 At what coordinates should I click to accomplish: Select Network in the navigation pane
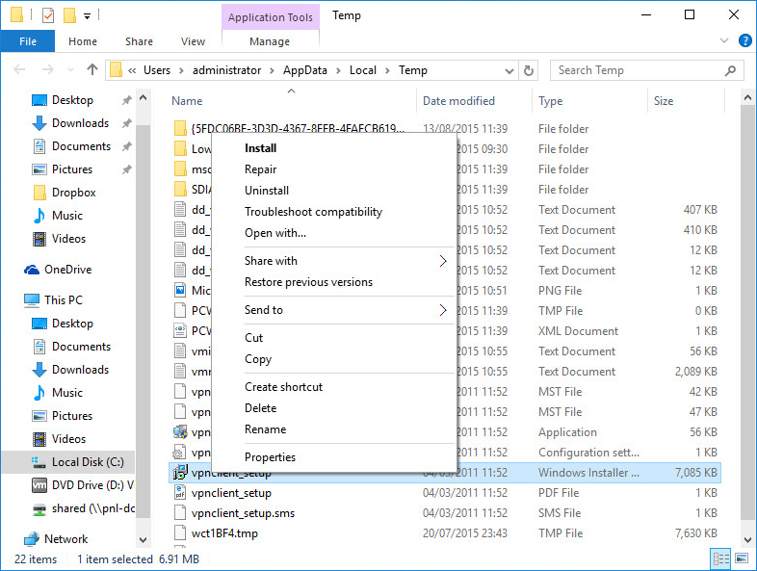pos(65,538)
